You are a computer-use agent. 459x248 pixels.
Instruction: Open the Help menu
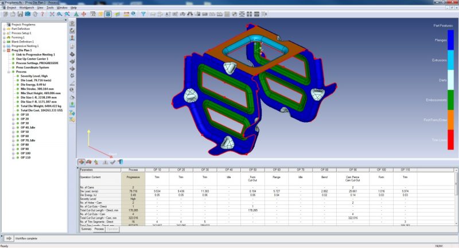[x=74, y=7]
